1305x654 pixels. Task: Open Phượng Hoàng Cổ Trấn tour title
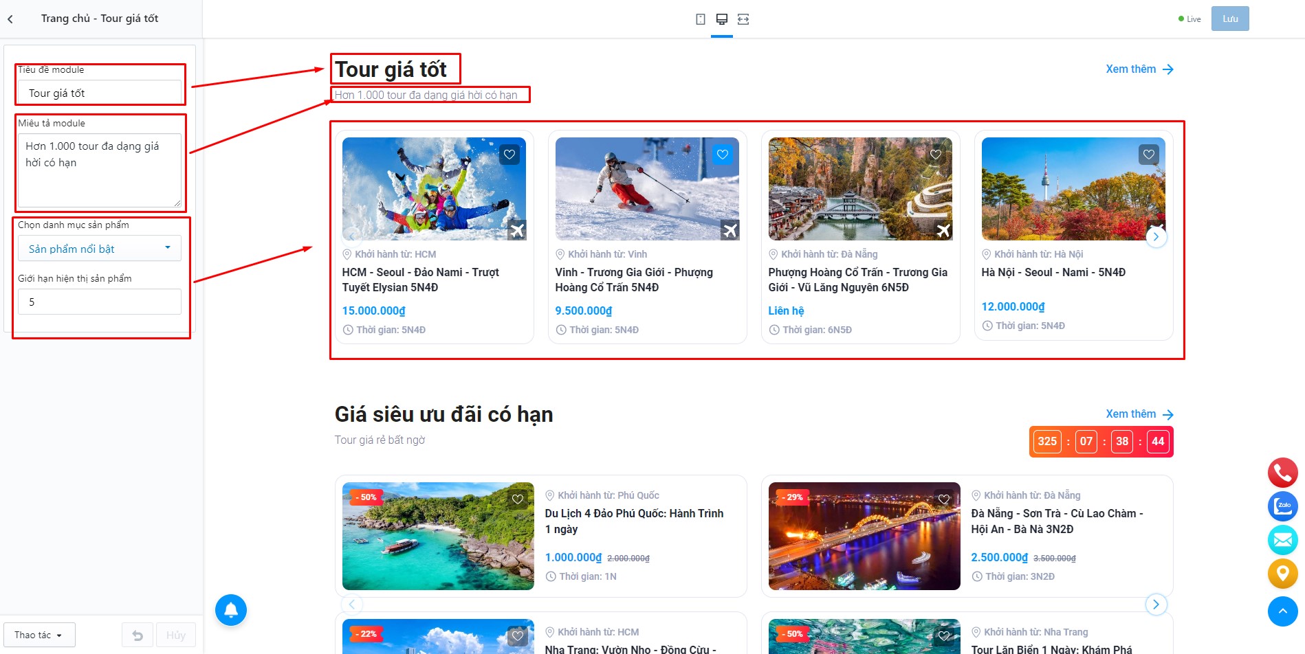coord(858,280)
